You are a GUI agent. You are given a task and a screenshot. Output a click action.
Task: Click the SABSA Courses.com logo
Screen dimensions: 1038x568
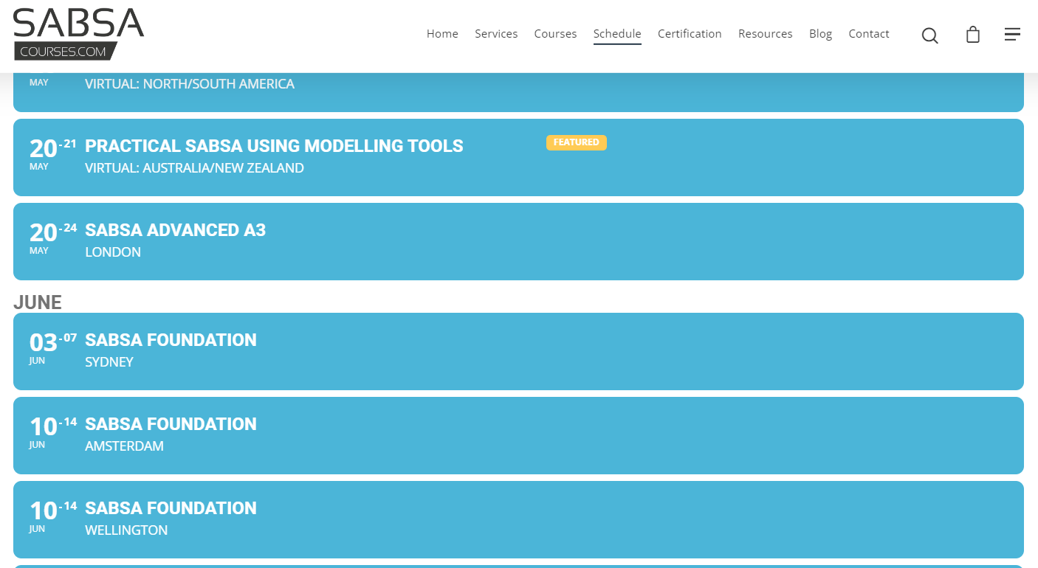tap(78, 34)
